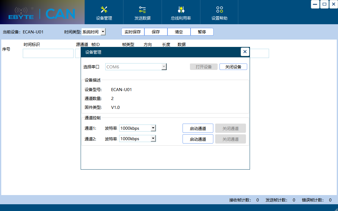Close the 设备管理 dialog with its X
The height and width of the screenshot is (211, 338).
click(245, 52)
